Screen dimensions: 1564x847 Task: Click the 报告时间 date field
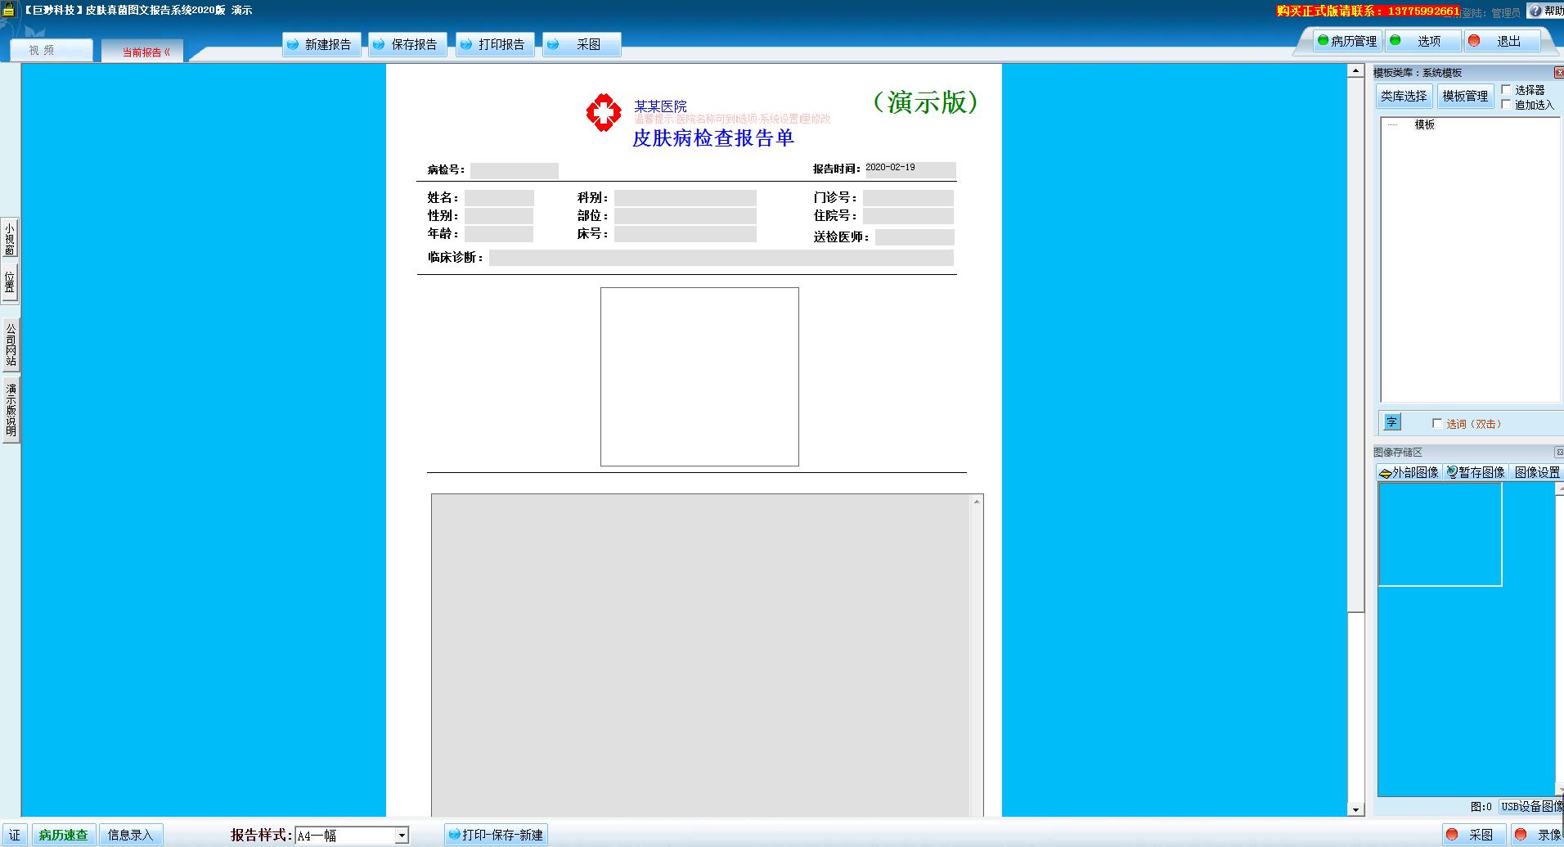click(910, 169)
